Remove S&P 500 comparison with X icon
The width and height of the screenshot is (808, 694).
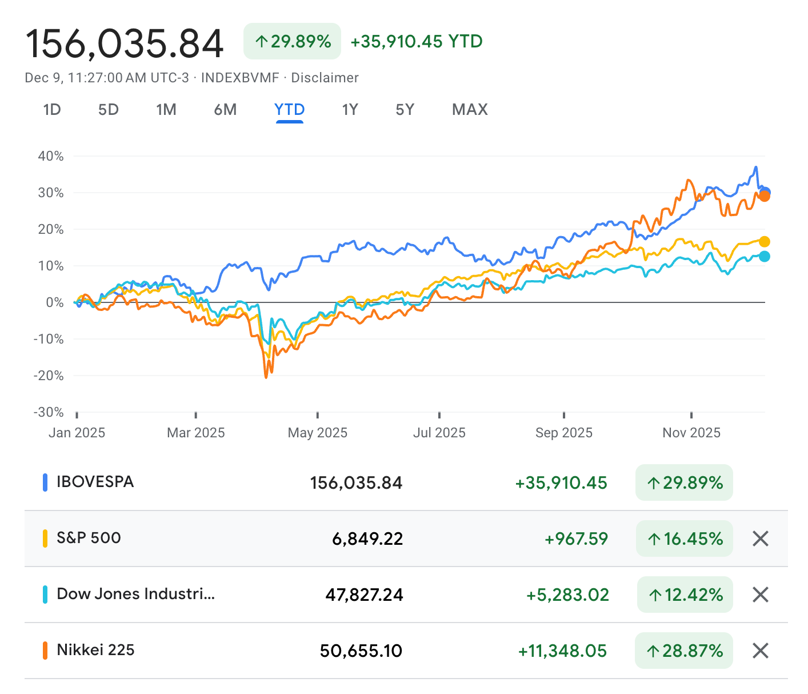click(x=760, y=539)
